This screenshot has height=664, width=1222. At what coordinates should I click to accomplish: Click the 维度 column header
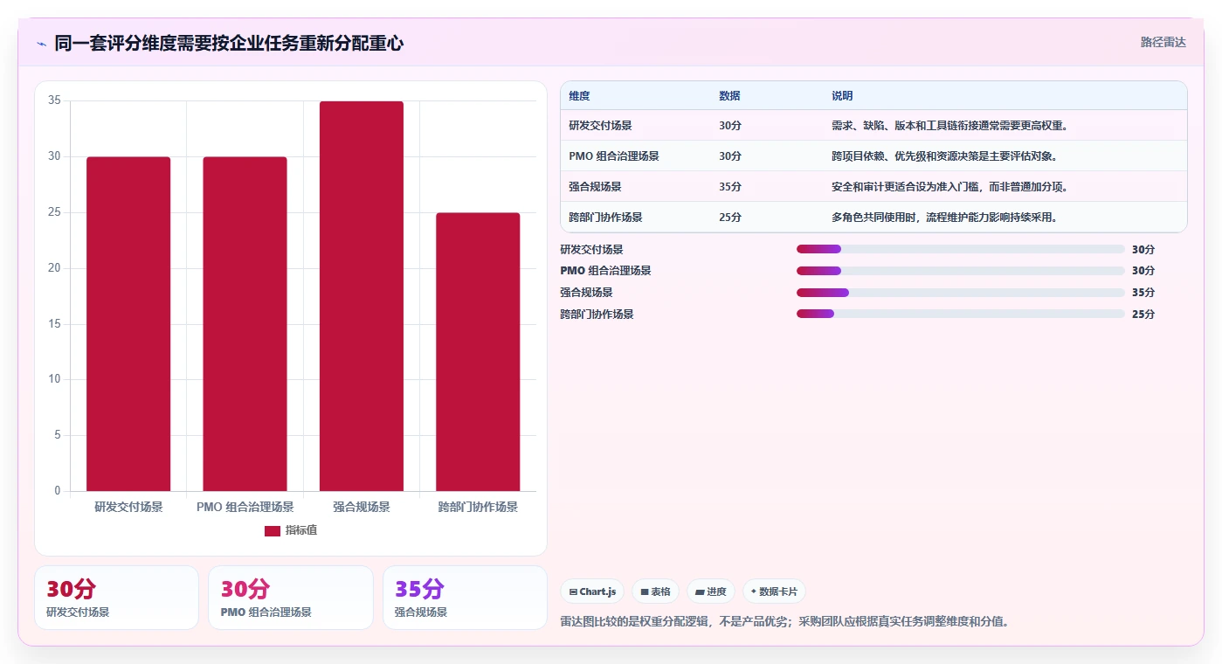[x=579, y=96]
